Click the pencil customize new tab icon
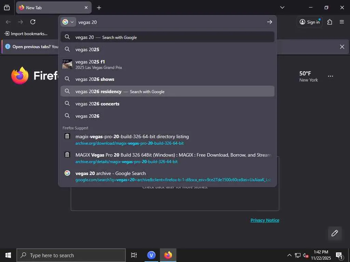The image size is (350, 262). (335, 233)
